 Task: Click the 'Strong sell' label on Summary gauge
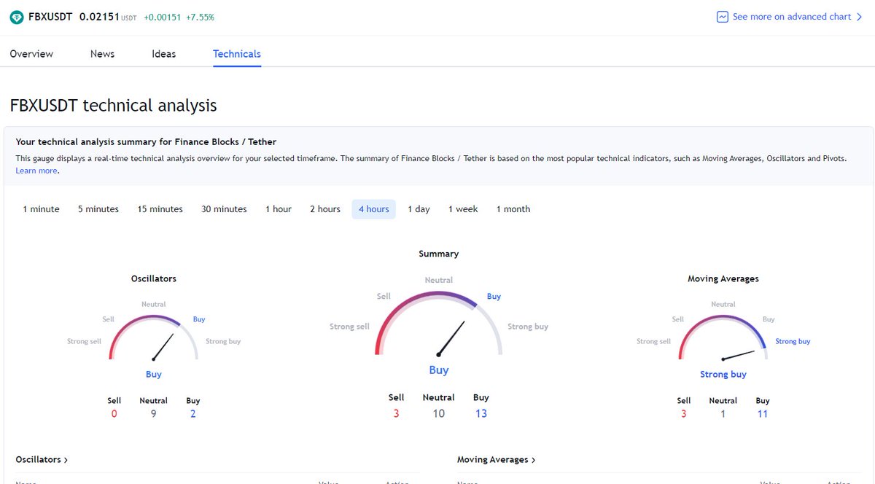[x=349, y=327]
